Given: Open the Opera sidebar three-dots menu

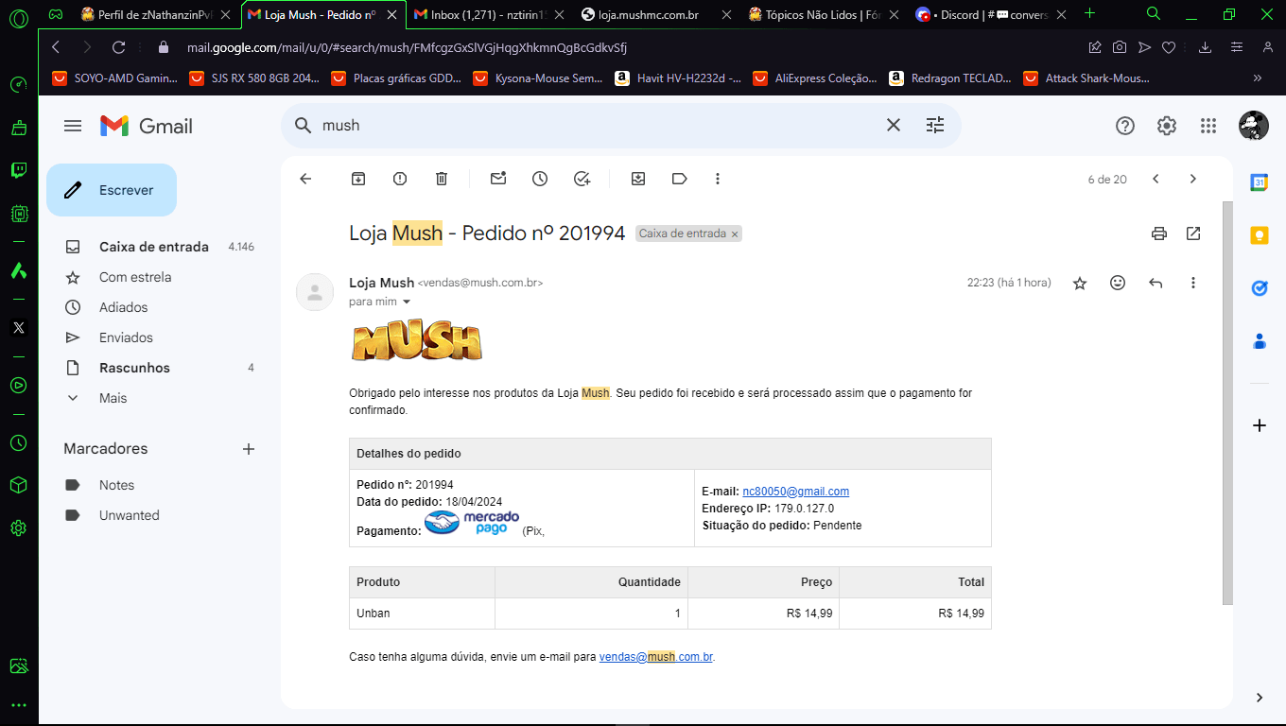Looking at the screenshot, I should point(19,705).
